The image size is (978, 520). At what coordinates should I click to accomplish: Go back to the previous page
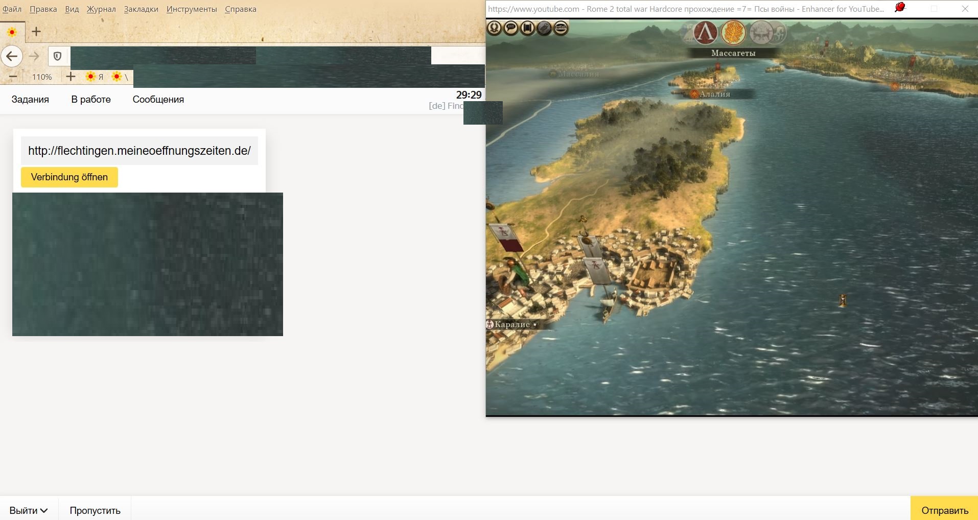point(12,56)
